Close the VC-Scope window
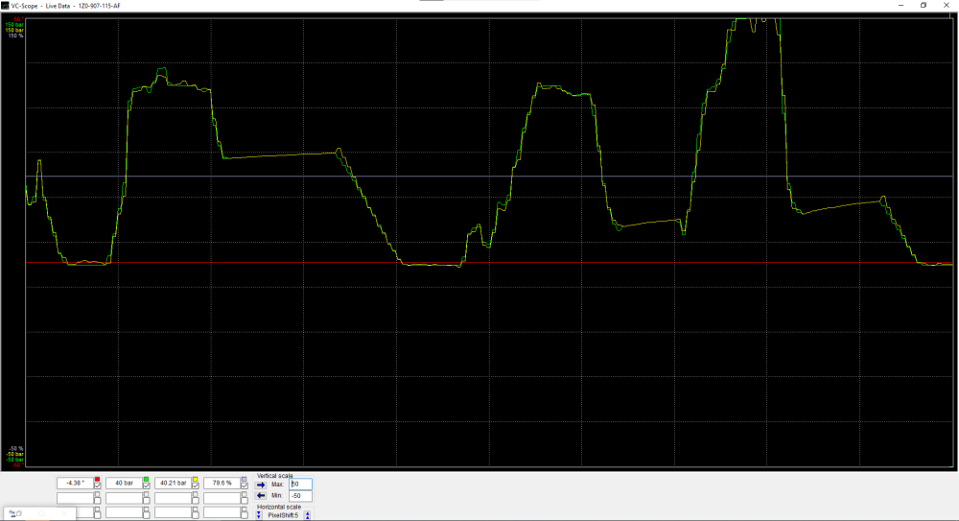Screen dimensions: 959x521 [x=947, y=6]
